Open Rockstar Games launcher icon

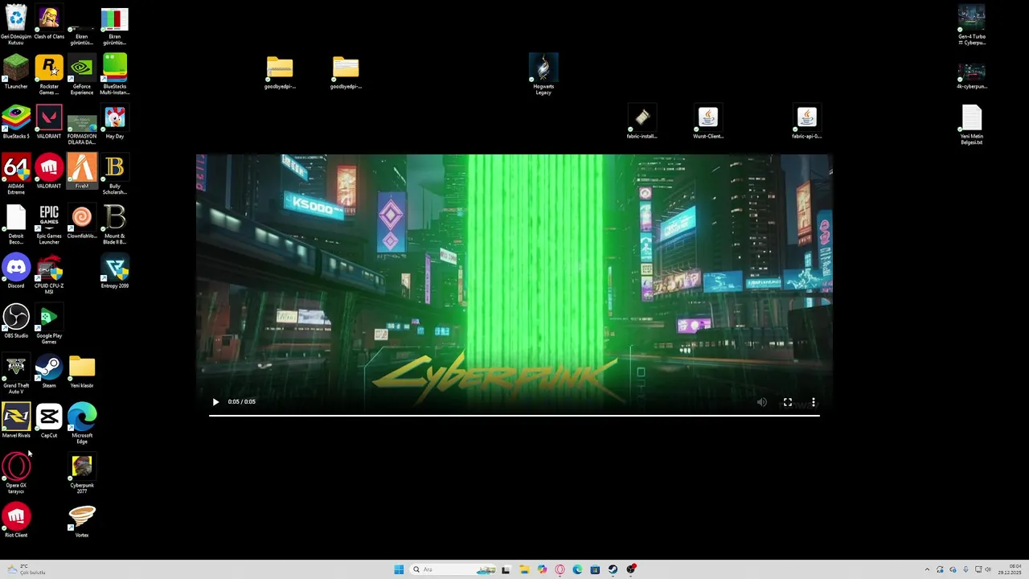[49, 75]
